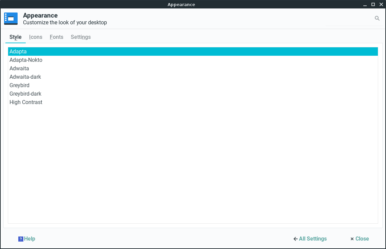Click the question mark icon beside Help
Screen dimensions: 386x249
click(21, 239)
